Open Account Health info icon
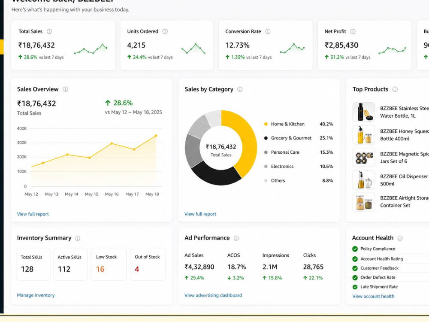Viewport: 429px width, 322px height. coord(400,238)
